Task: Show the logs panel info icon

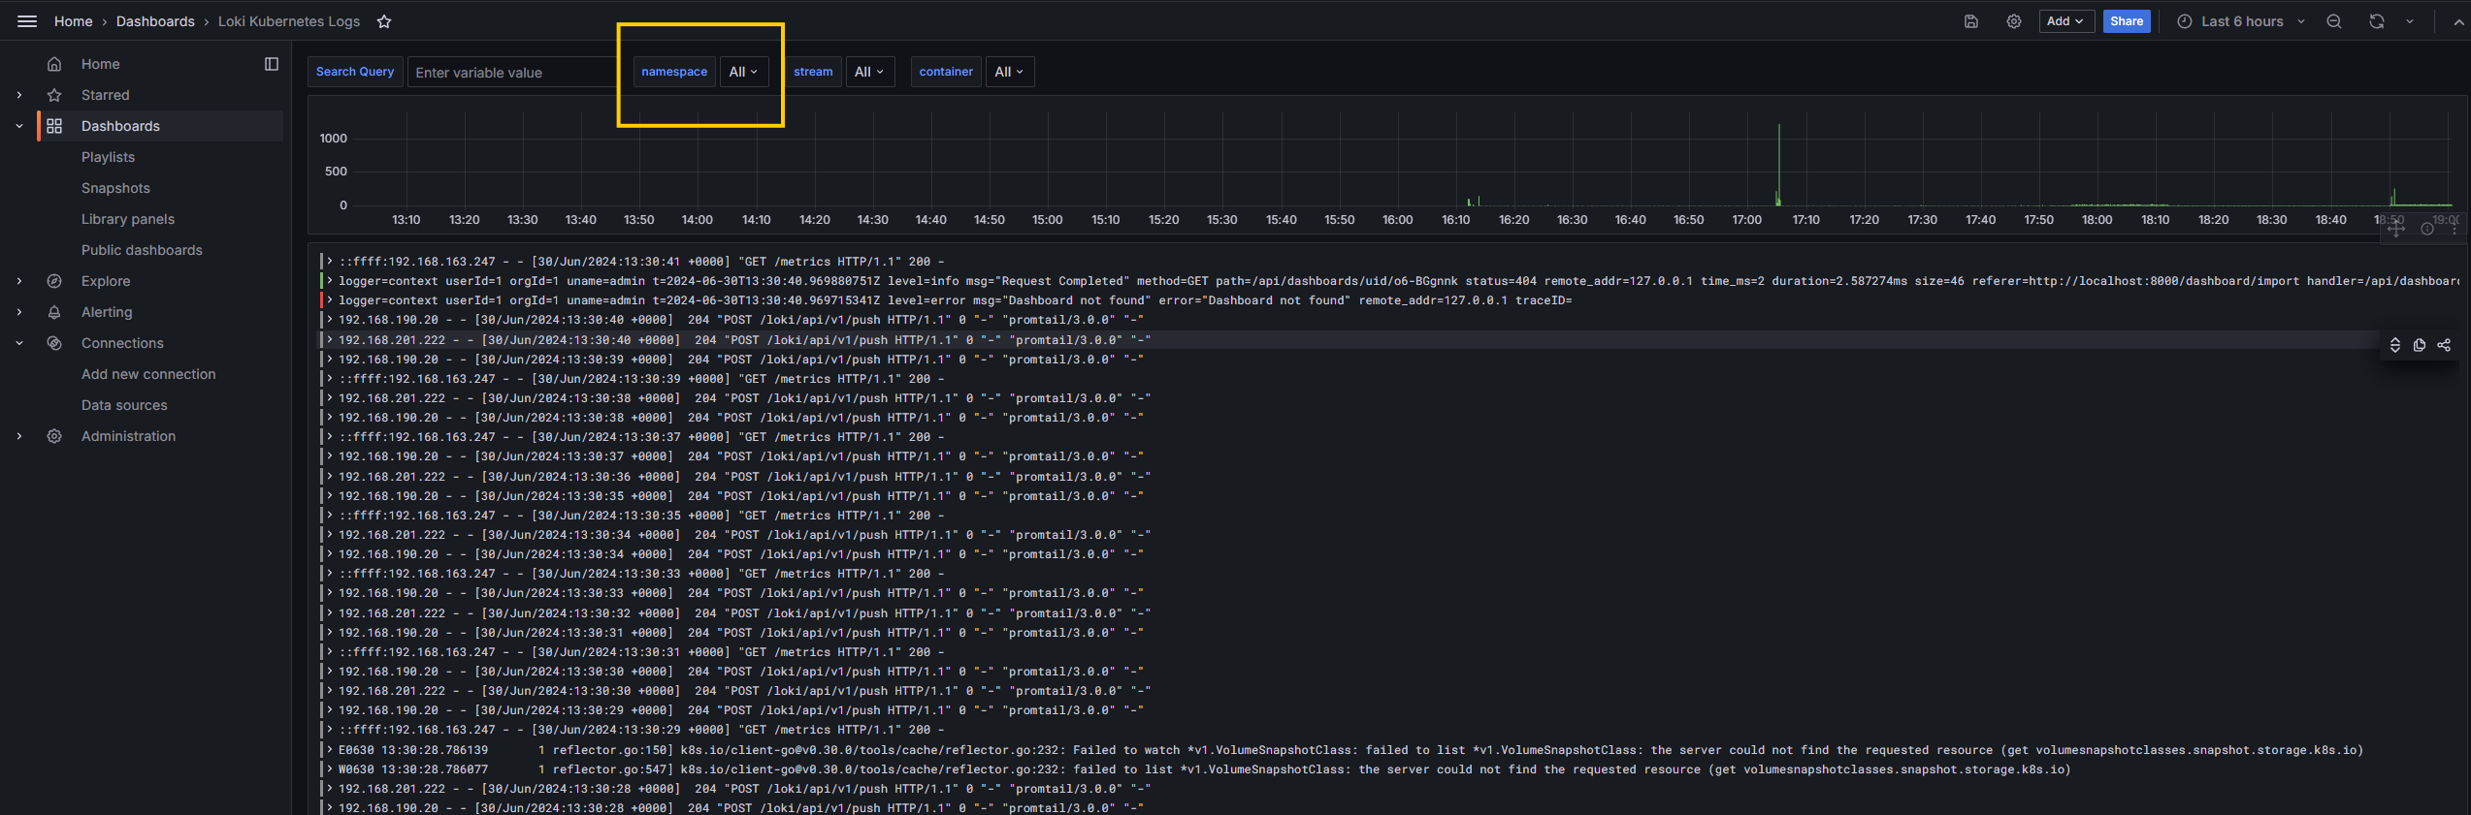Action: pyautogui.click(x=2427, y=229)
